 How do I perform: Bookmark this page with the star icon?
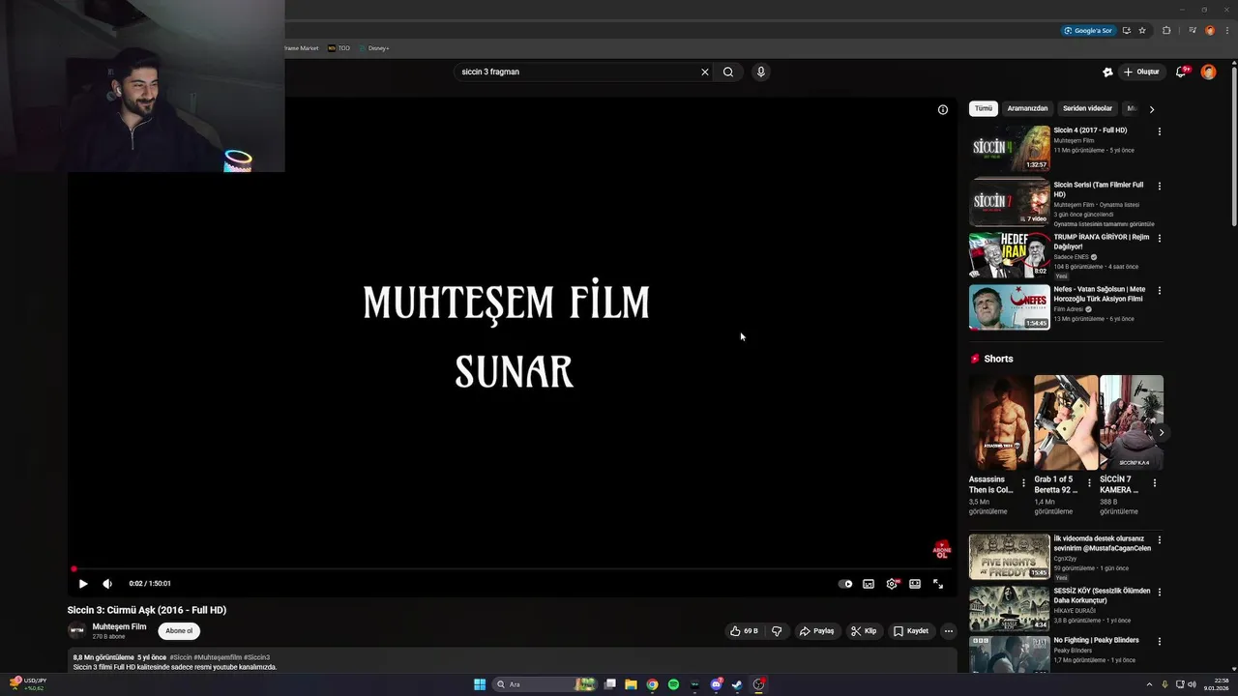pos(1142,31)
